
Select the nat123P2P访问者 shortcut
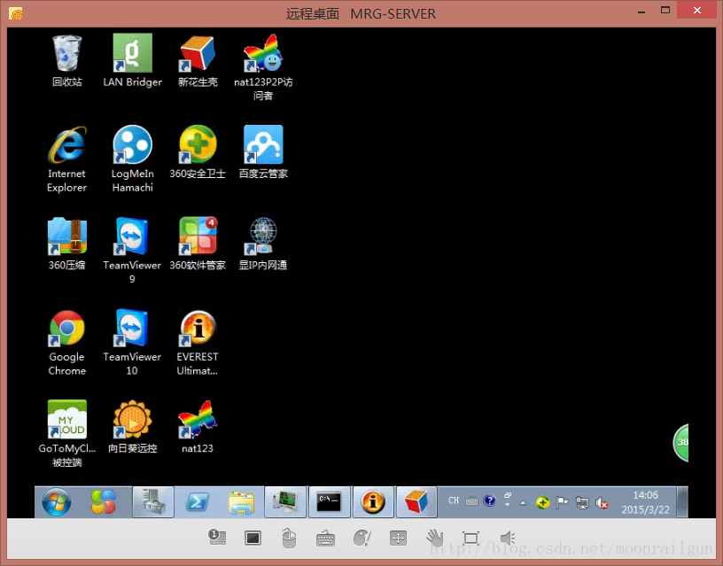(263, 67)
